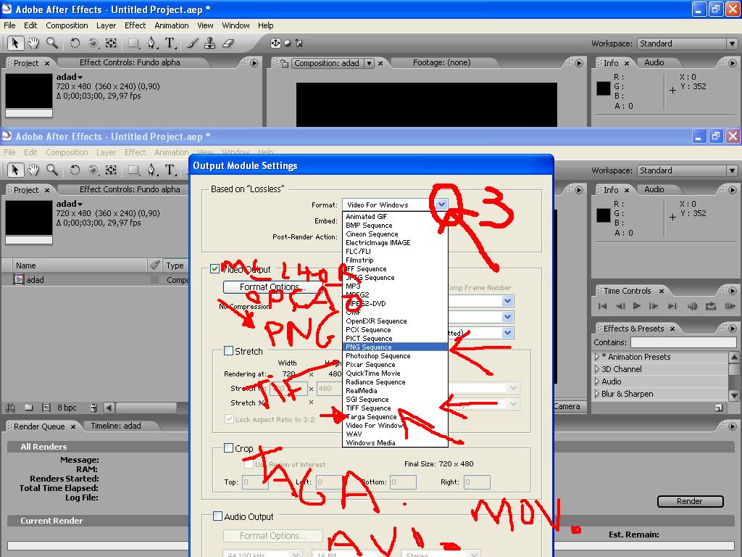Choose TIFF Sequence from format list

tap(395, 408)
